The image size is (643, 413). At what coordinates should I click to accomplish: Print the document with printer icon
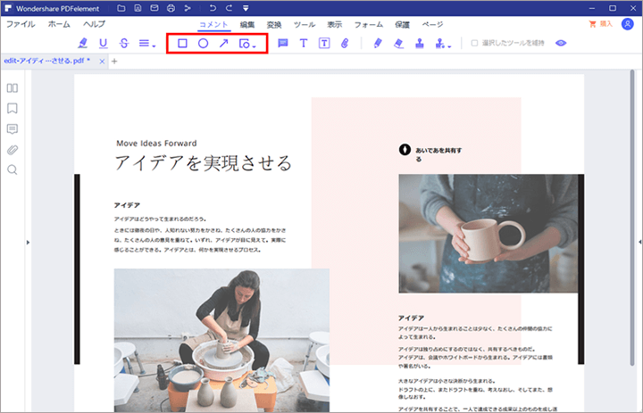pos(171,8)
